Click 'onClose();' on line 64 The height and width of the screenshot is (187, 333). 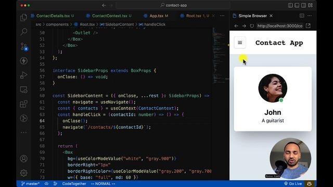pos(75,121)
